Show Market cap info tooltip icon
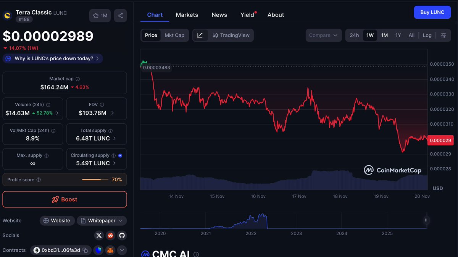The width and height of the screenshot is (458, 257). pos(78,79)
